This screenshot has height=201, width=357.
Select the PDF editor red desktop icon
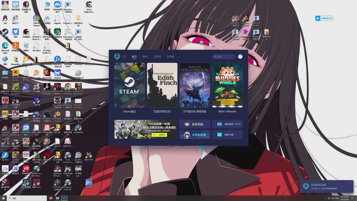pos(47,130)
